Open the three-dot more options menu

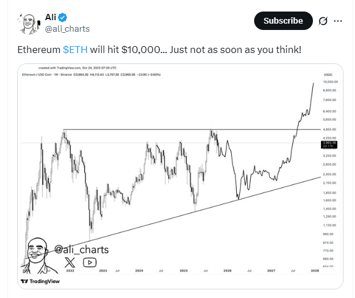[x=339, y=21]
